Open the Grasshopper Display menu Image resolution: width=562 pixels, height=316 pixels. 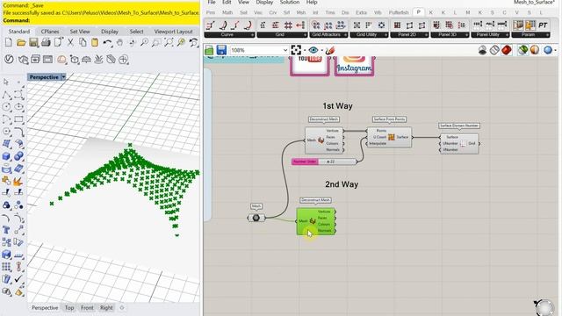264,2
